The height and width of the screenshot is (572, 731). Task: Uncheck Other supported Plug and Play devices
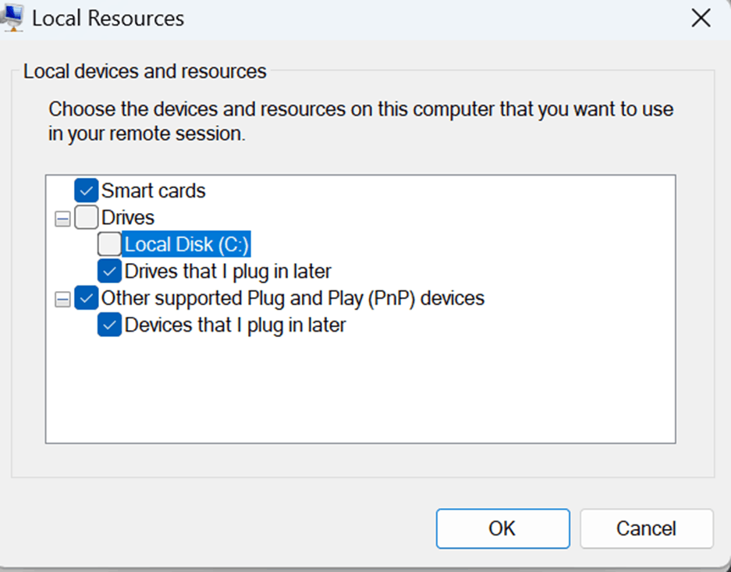(87, 298)
